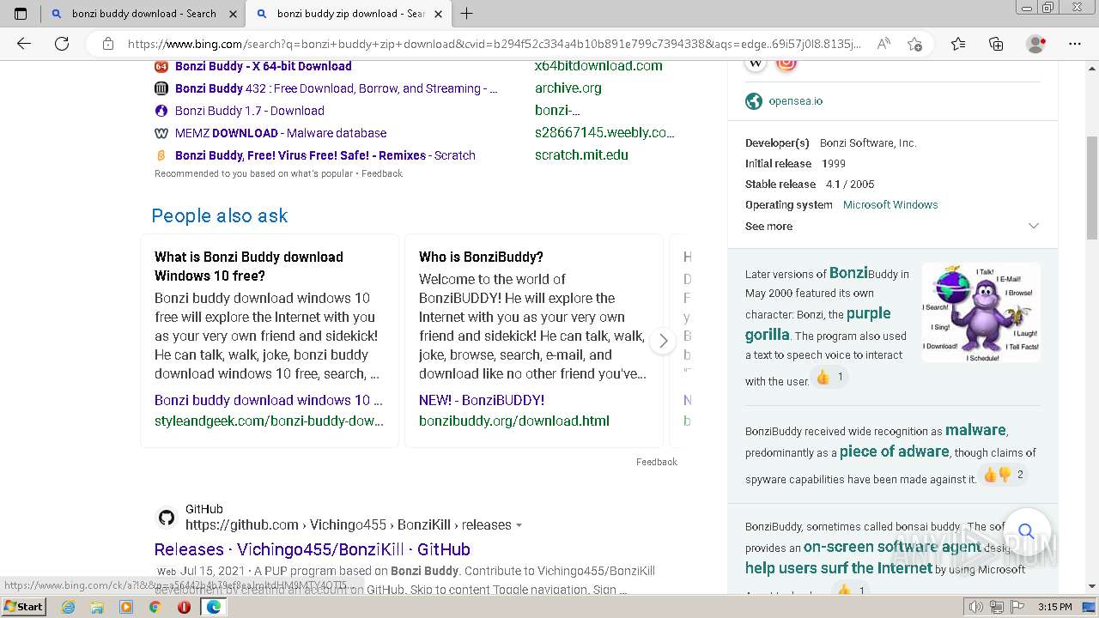Click the Feedback link after Recommended to you

382,173
